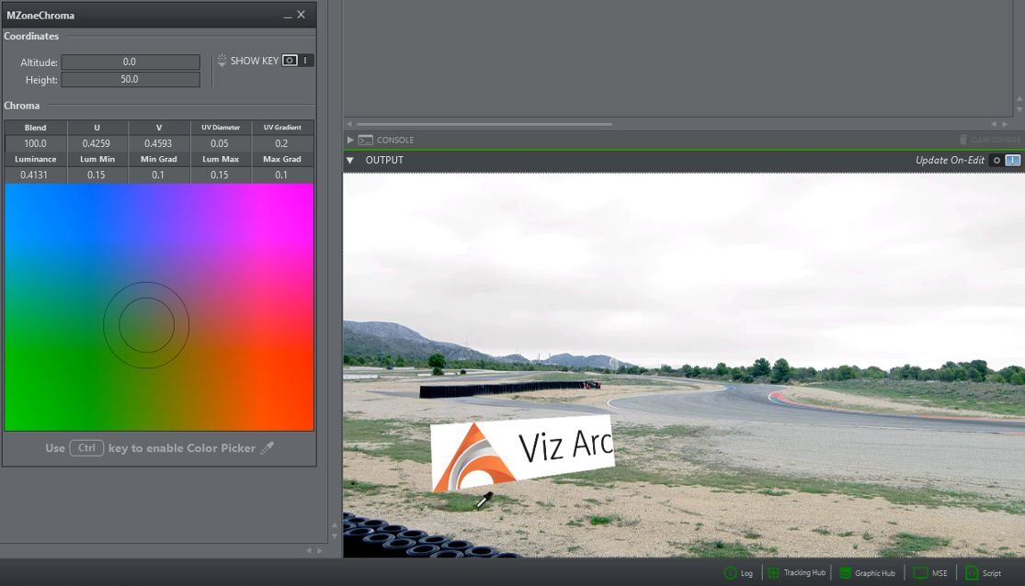1025x586 pixels.
Task: Click the Height value field
Action: tap(130, 80)
